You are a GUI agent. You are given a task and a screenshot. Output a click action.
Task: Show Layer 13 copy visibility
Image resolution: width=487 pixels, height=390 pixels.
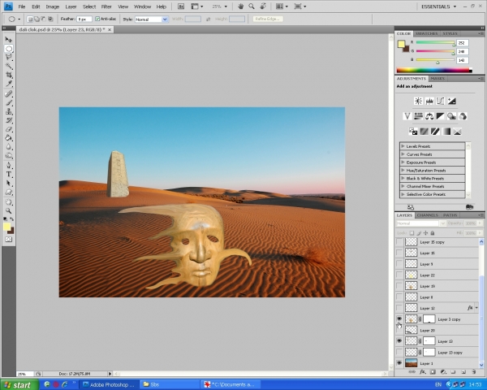click(x=399, y=352)
